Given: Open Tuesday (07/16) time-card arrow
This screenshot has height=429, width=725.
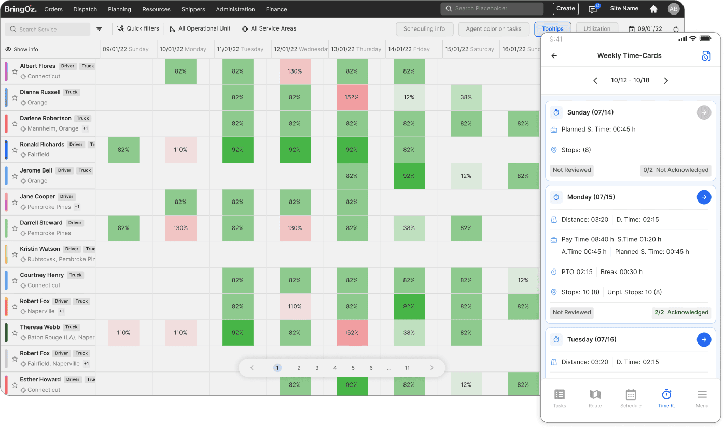Looking at the screenshot, I should [x=704, y=339].
